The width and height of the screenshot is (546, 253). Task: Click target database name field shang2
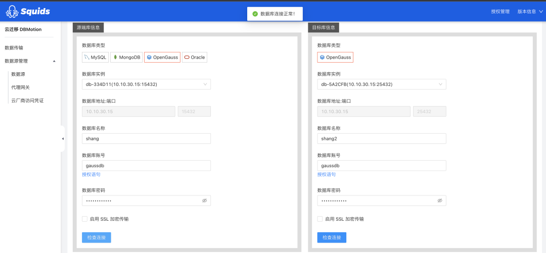382,138
